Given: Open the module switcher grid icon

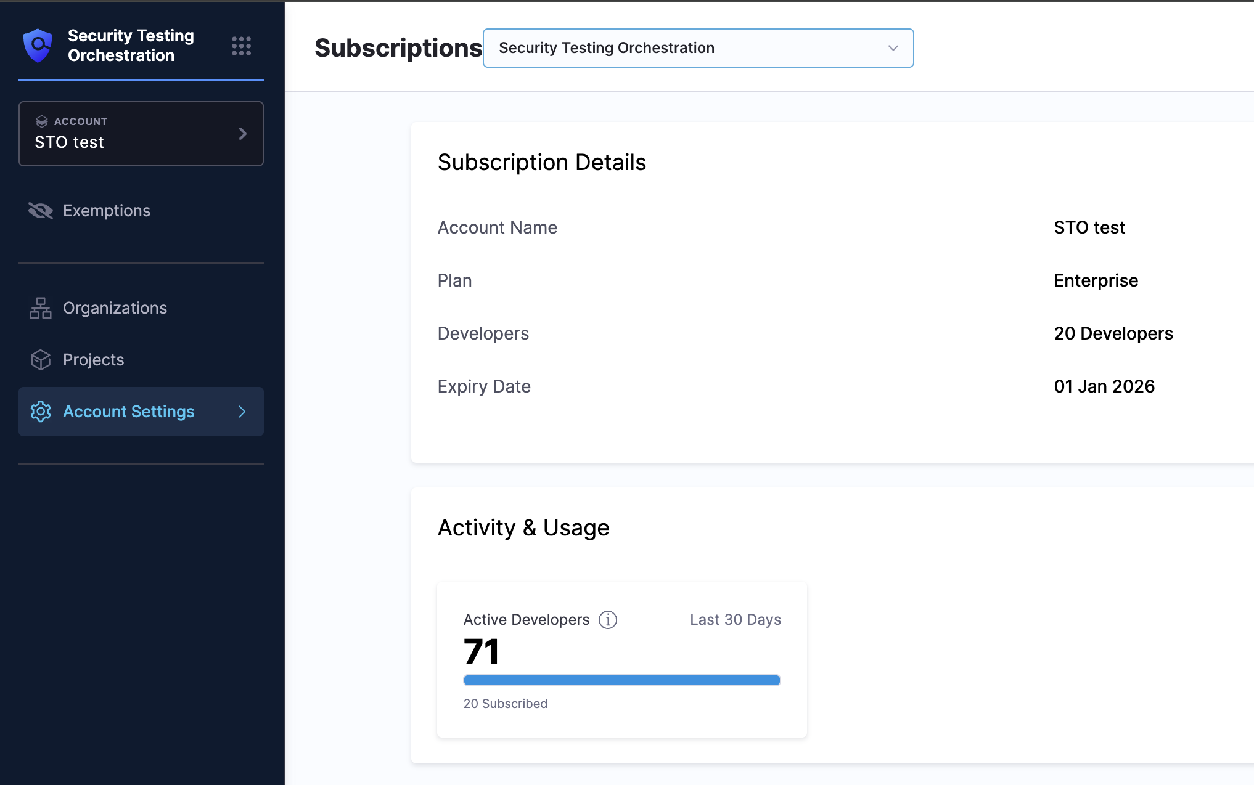Looking at the screenshot, I should [x=241, y=46].
